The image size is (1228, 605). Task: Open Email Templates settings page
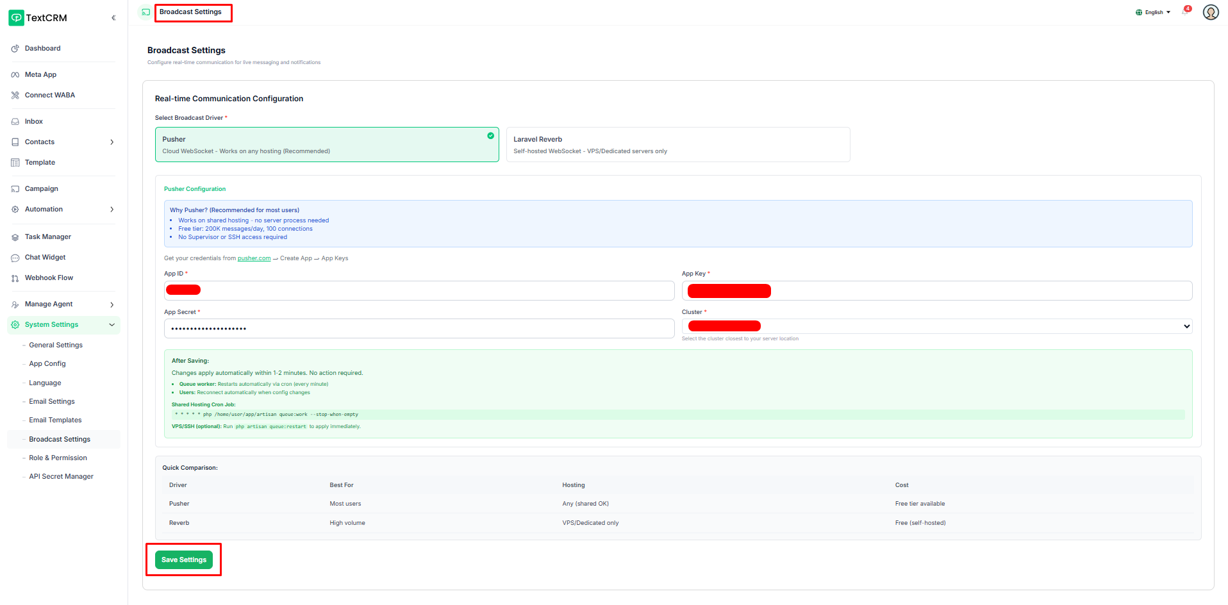[55, 420]
